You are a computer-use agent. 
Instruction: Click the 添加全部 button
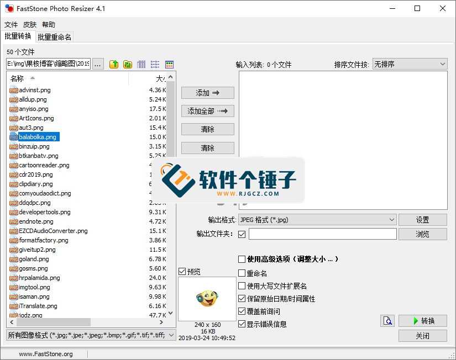(x=208, y=111)
